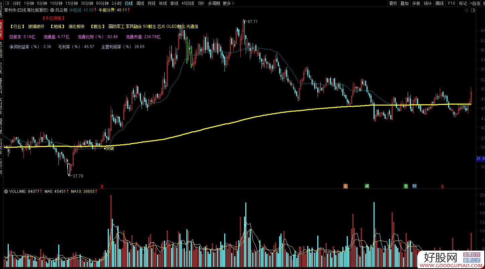The height and width of the screenshot is (269, 485).
Task: Open the F10 company info
Action: coord(452,3)
